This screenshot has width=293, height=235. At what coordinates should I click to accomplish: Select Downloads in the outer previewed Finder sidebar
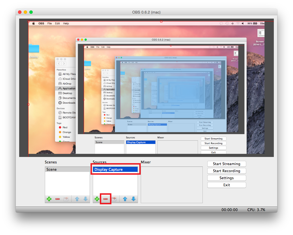pyautogui.click(x=67, y=103)
